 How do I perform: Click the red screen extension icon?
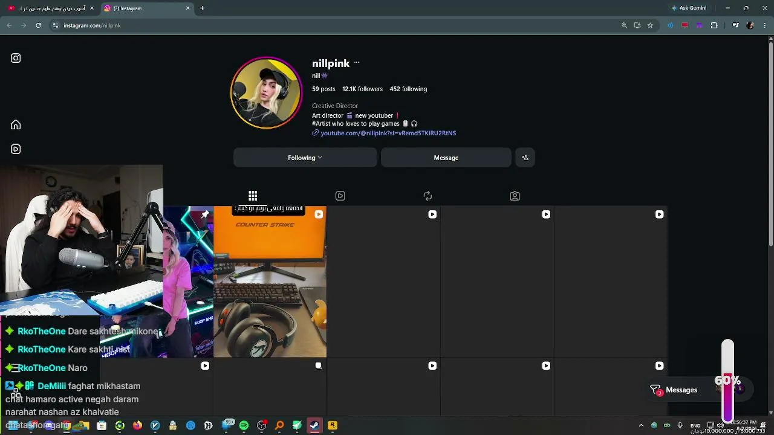(x=685, y=25)
